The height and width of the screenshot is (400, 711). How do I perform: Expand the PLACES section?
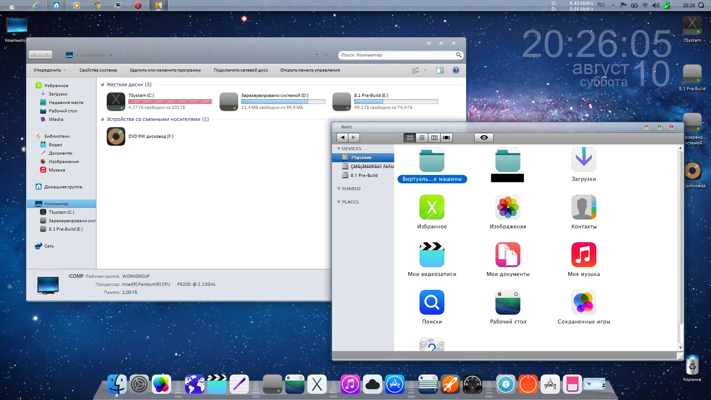click(339, 202)
